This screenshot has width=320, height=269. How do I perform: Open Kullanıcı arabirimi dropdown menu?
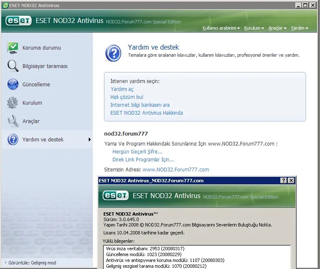pos(221,28)
